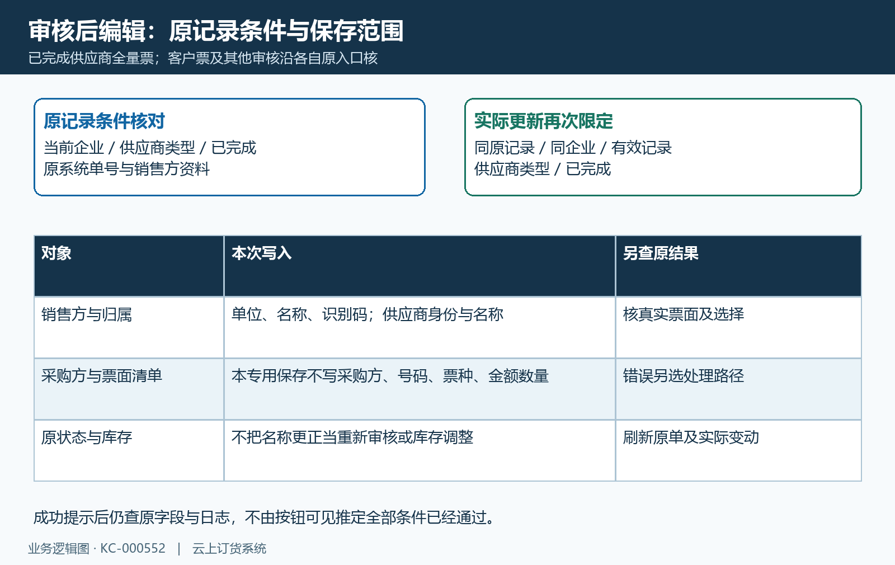Click the line 原系统单号与销售方资料
The height and width of the screenshot is (565, 895).
(x=127, y=169)
